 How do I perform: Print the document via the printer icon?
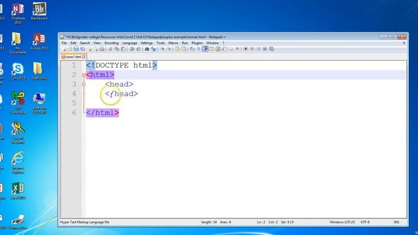(x=102, y=49)
